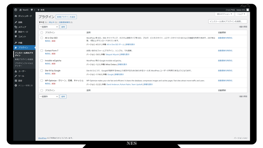Click the WordPress logo in admin bar
This screenshot has width=263, height=148.
16,10
